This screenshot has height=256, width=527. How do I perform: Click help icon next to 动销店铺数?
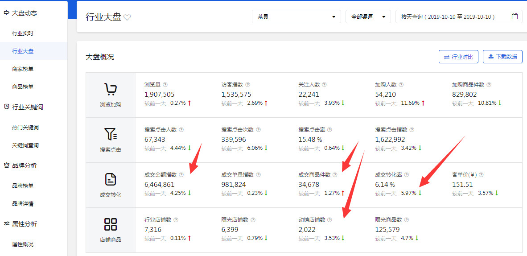coord(330,220)
